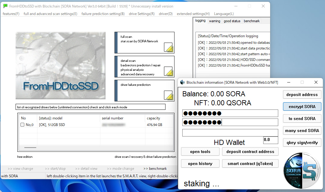Click the drive failure prediction triangle icon
The image size is (325, 192).
click(168, 95)
